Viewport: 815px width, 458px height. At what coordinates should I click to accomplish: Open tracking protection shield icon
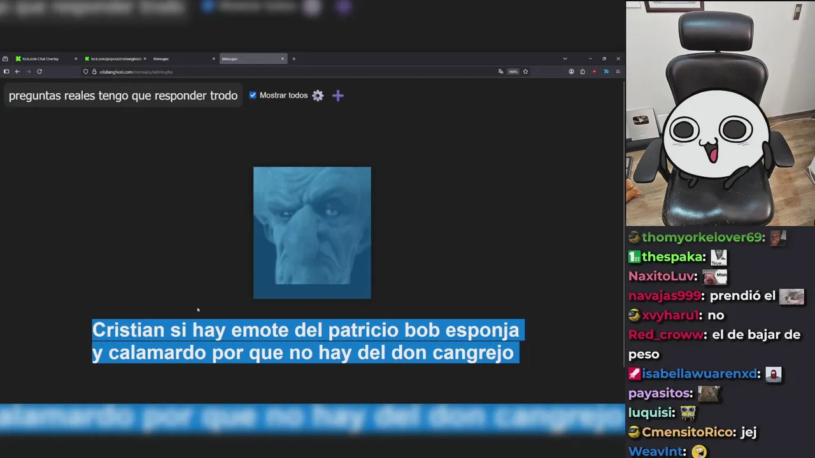tap(86, 71)
